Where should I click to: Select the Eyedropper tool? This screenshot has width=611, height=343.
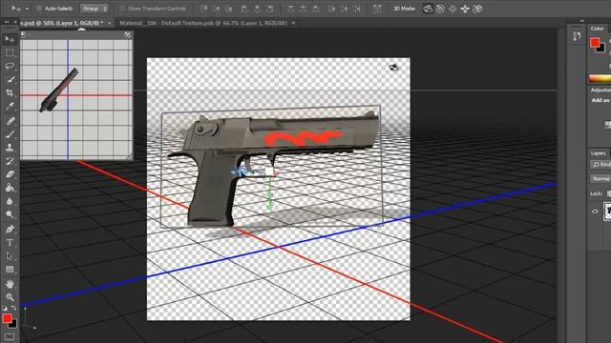pyautogui.click(x=10, y=106)
